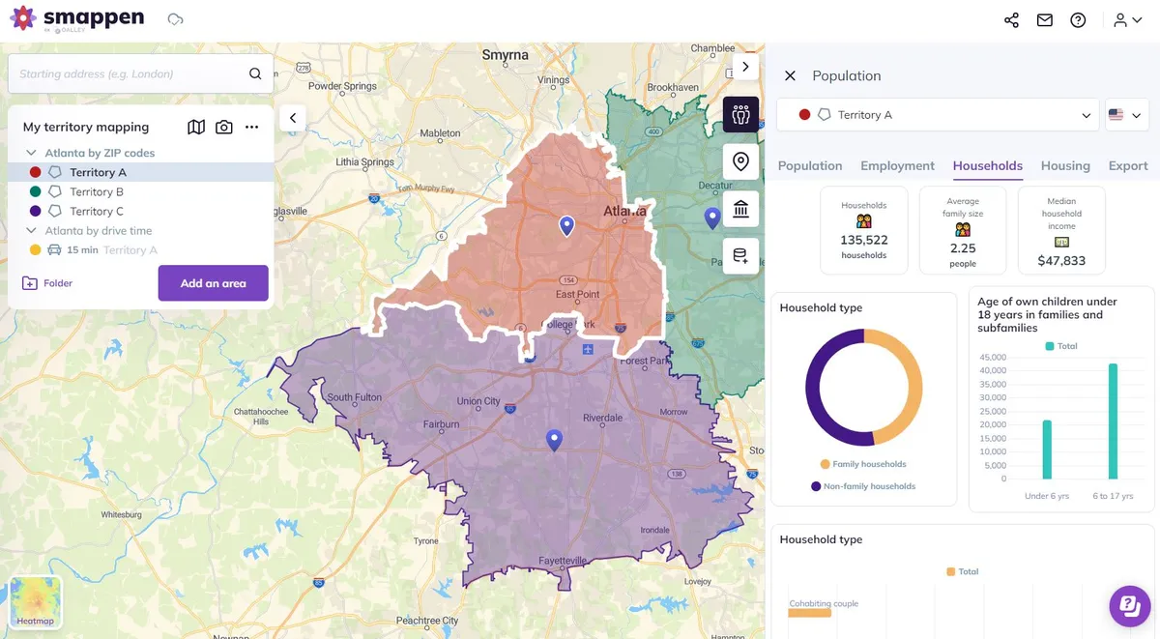Click the add database icon
The width and height of the screenshot is (1160, 639).
pyautogui.click(x=740, y=256)
